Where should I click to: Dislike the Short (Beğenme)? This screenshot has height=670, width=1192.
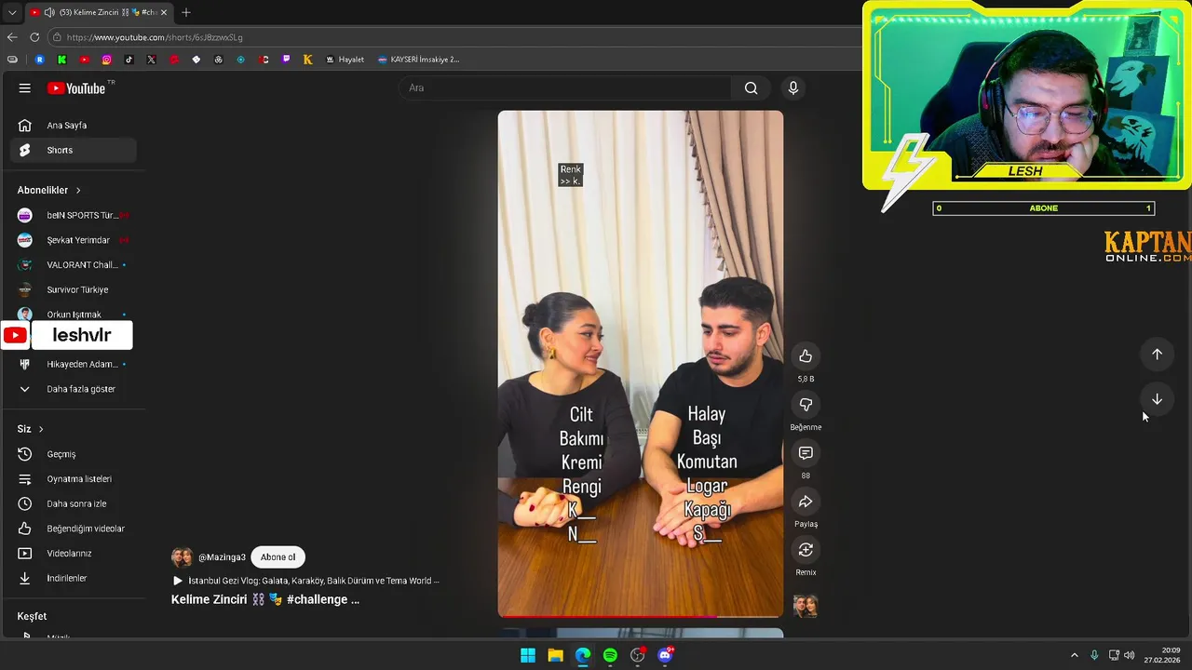(x=806, y=405)
